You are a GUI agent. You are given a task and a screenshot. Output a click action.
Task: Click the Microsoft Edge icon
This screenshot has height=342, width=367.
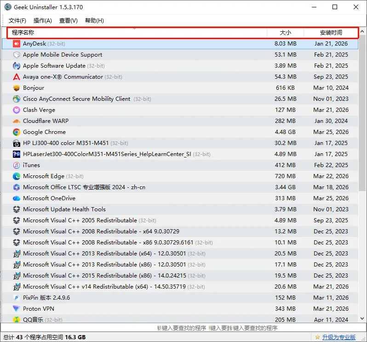click(17, 176)
